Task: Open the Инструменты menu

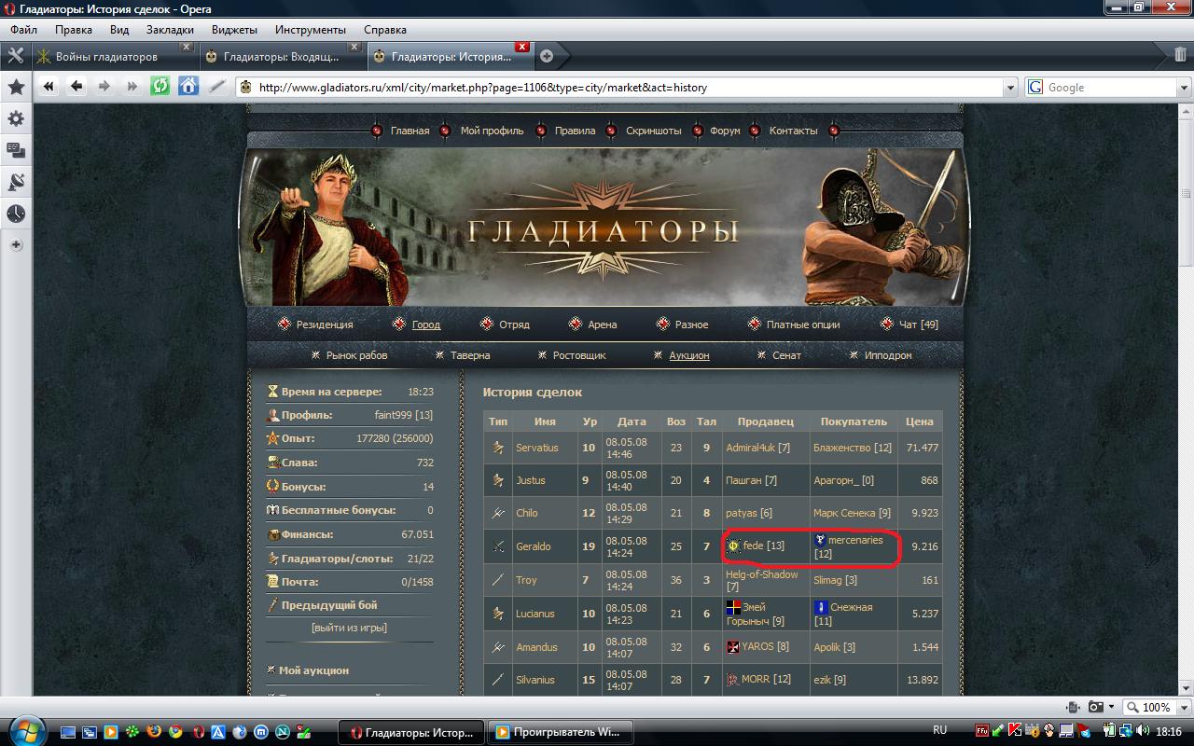Action: point(311,30)
